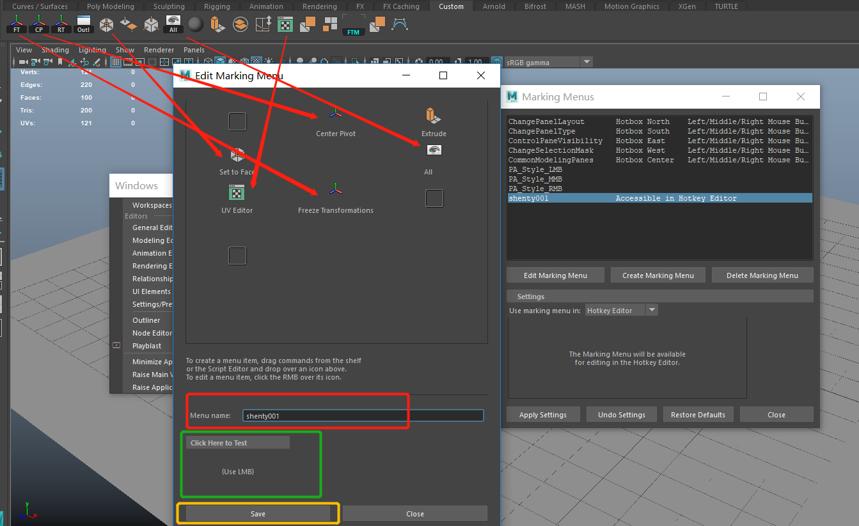
Task: Click the Edit Marking Menu button
Action: click(555, 275)
